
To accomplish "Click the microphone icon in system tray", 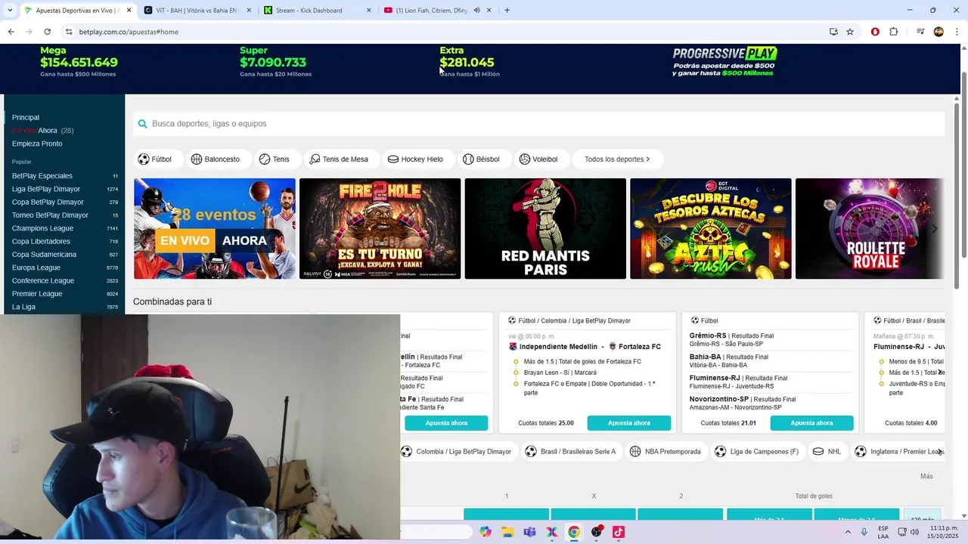I will coord(864,532).
